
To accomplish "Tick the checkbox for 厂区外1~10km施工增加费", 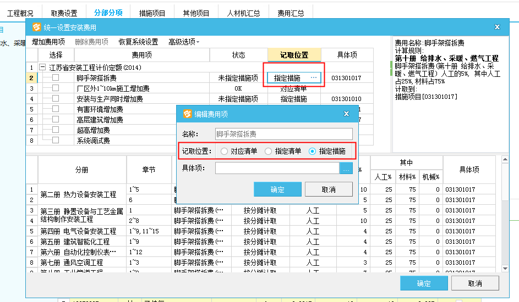I will [56, 88].
